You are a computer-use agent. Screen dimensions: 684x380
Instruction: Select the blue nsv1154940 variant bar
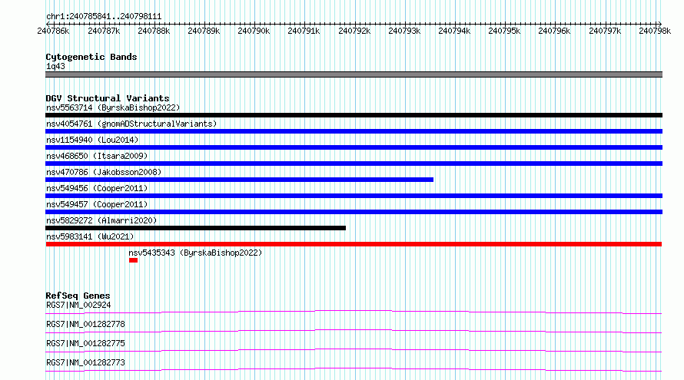(x=354, y=147)
